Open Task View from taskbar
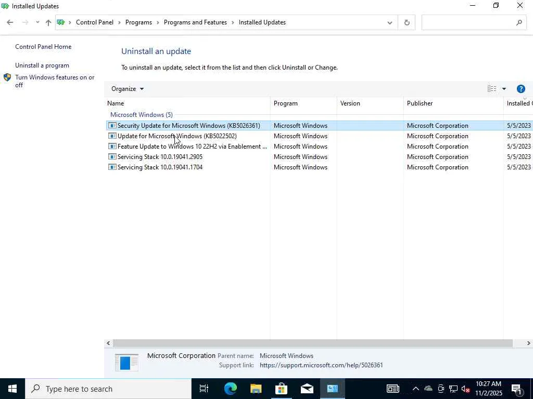The height and width of the screenshot is (399, 533). tap(204, 389)
